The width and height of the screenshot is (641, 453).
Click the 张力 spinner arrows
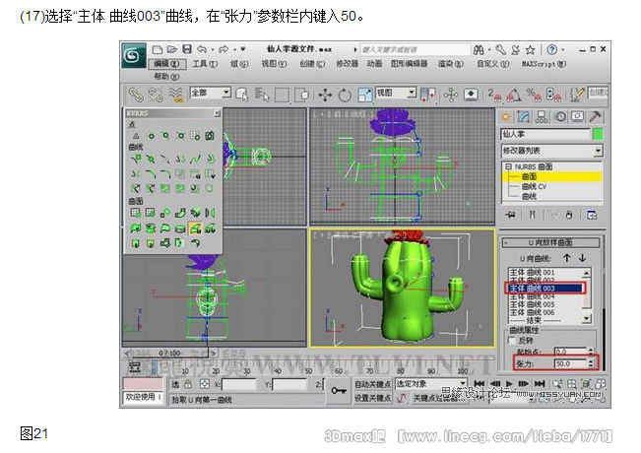[x=591, y=363]
